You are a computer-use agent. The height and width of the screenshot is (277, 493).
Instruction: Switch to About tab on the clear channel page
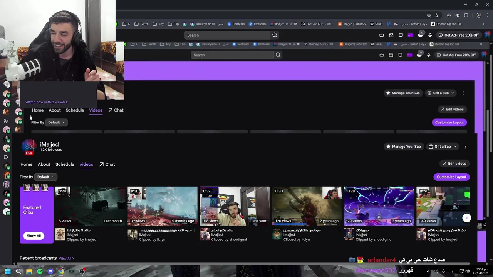pyautogui.click(x=44, y=164)
